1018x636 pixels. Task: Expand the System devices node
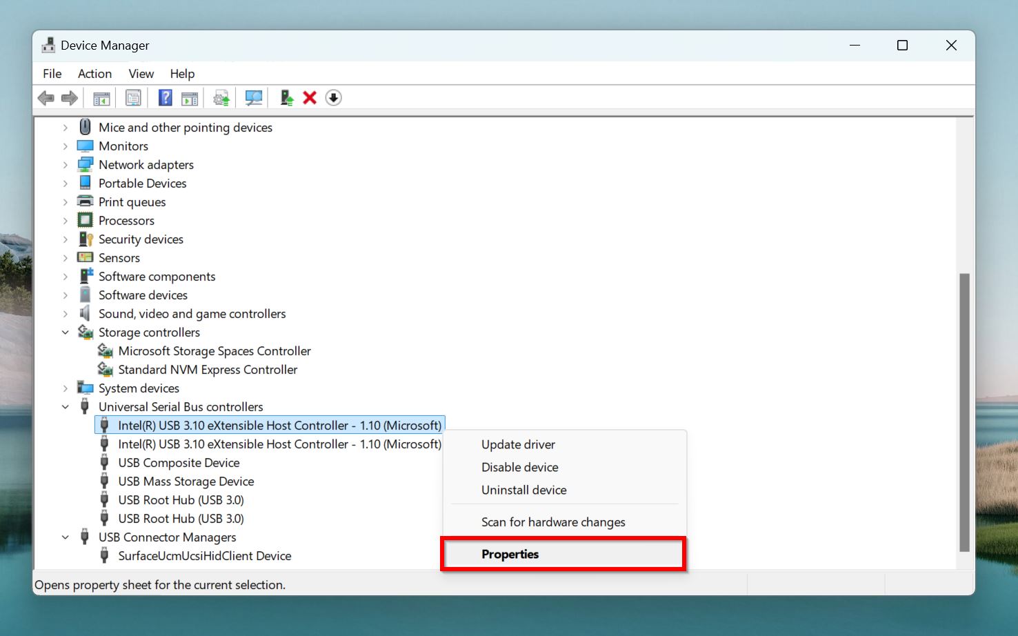coord(66,388)
